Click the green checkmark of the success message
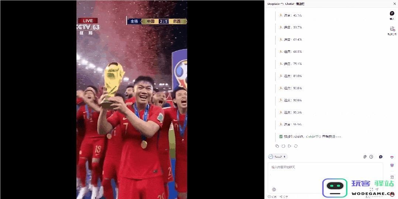 (281, 137)
